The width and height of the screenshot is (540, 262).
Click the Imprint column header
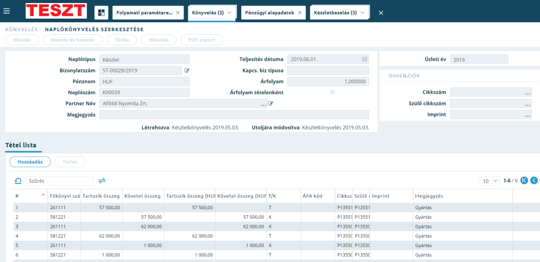391,196
